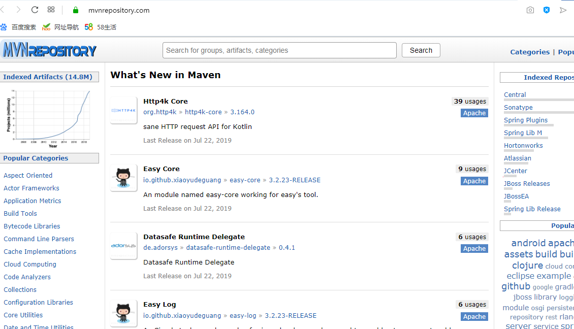Click the Apache license tag for Easy Log
Screen dimensions: 574x329
coord(474,316)
